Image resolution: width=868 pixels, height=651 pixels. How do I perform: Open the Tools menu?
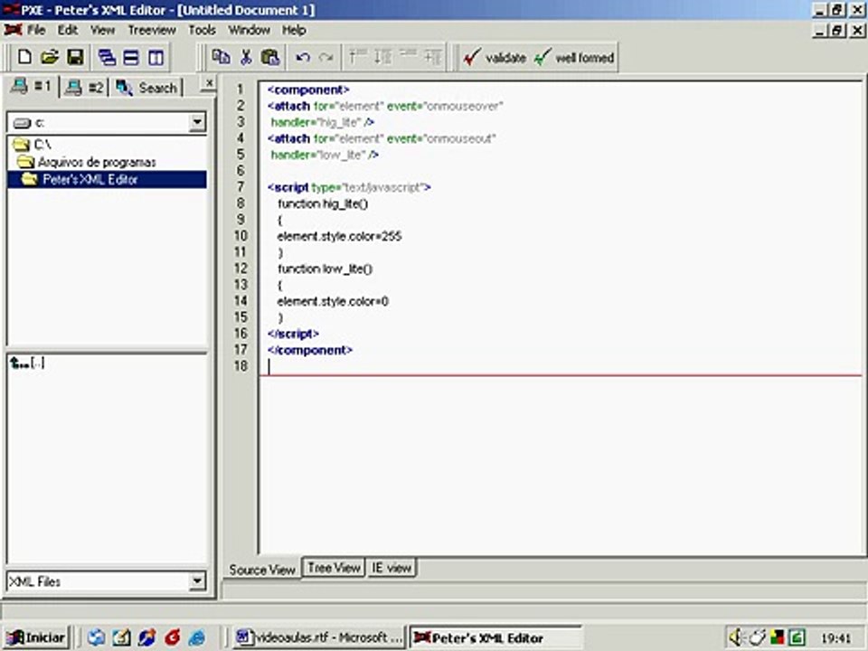pyautogui.click(x=202, y=30)
